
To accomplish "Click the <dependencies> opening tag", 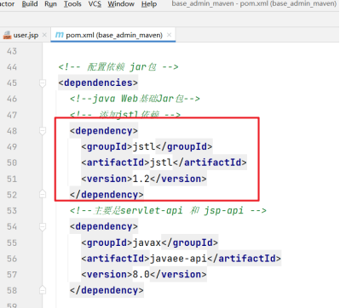I will [98, 83].
